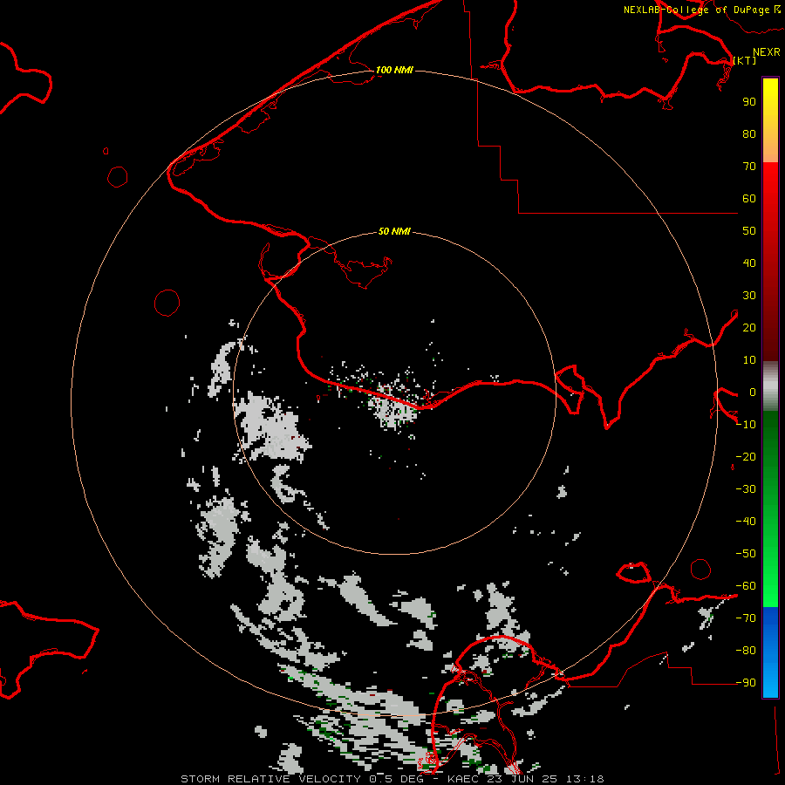The width and height of the screenshot is (785, 785).
Task: Click the 20 value on the velocity scale
Action: coord(749,327)
